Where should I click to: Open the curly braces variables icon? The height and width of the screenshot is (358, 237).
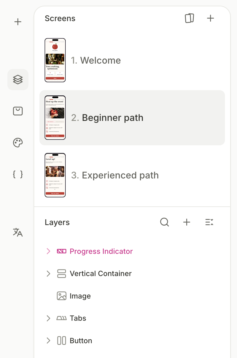point(18,174)
